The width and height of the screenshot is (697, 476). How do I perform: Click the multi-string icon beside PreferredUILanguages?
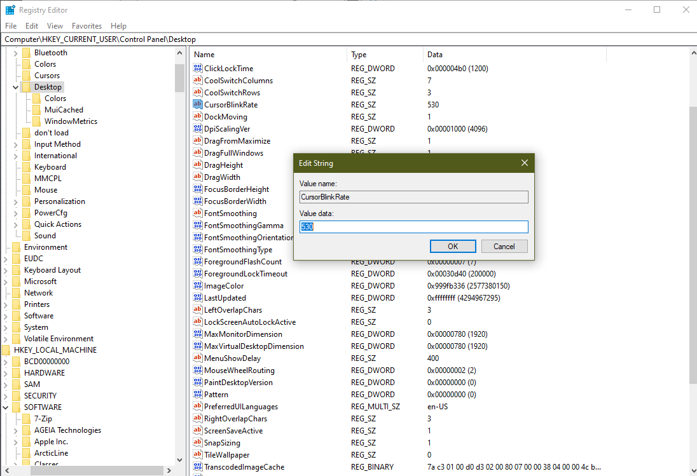tap(197, 406)
